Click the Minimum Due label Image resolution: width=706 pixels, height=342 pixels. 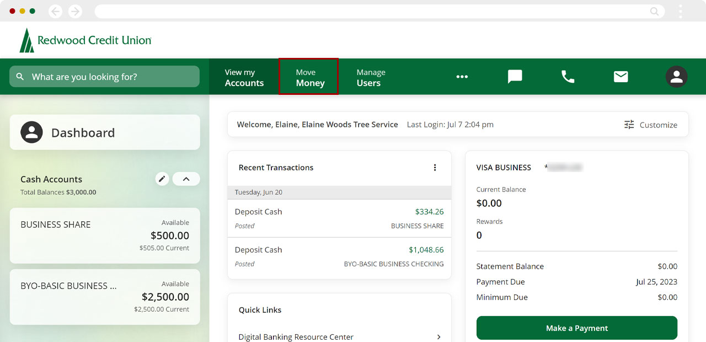point(502,297)
